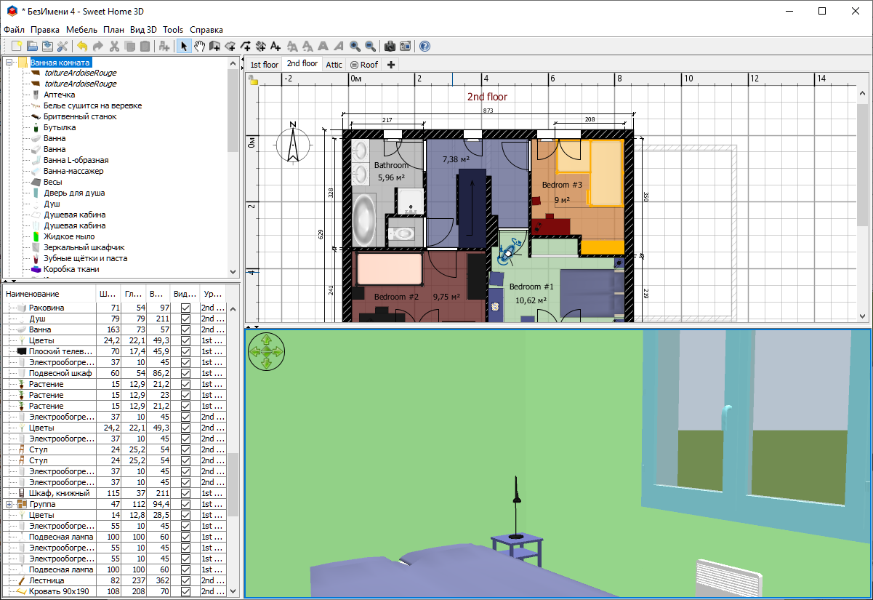The image size is (873, 600).
Task: Collapse the catalog panel using splitter arrow
Action: (5, 280)
